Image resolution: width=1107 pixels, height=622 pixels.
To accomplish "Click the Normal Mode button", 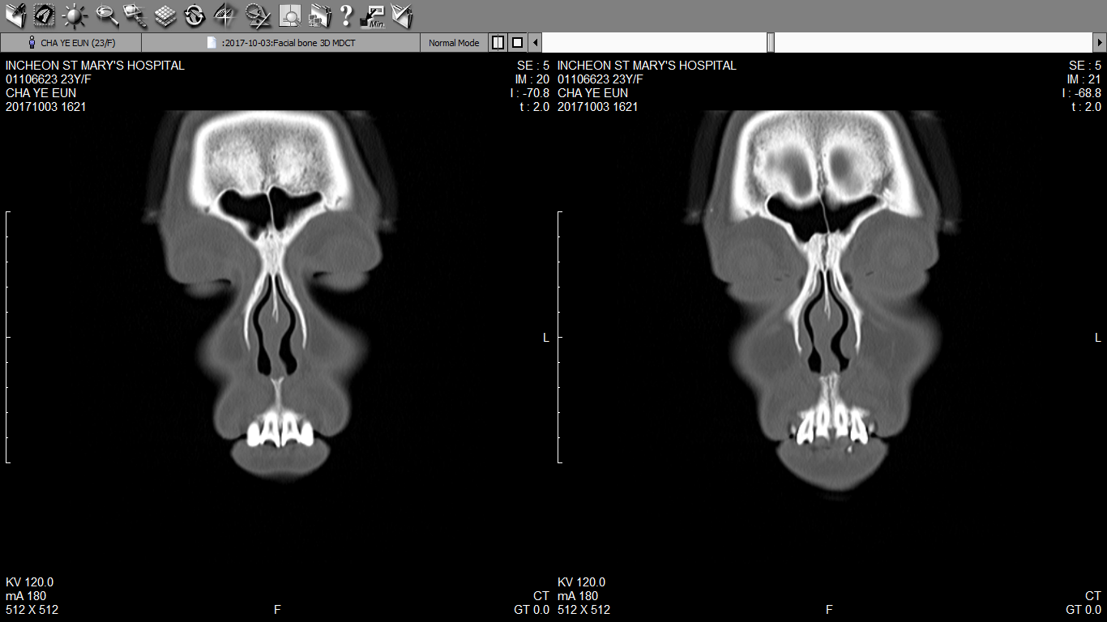I will (x=454, y=43).
